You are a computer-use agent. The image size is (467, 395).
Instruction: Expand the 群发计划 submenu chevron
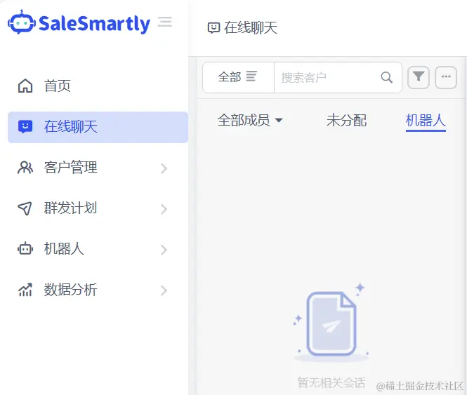[x=164, y=209]
